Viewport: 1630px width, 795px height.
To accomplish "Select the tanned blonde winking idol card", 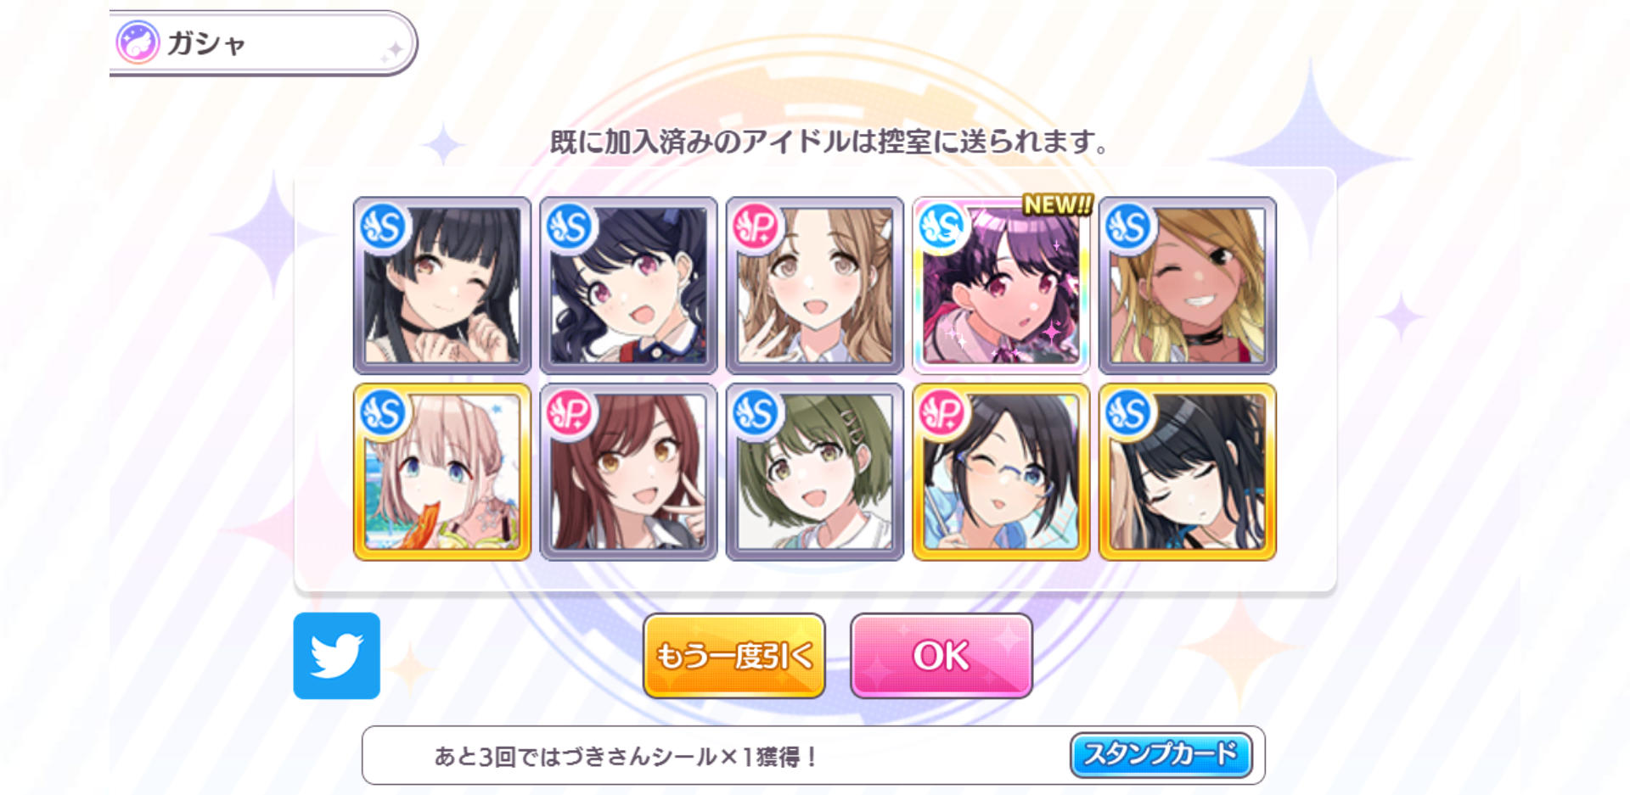I will (1188, 286).
